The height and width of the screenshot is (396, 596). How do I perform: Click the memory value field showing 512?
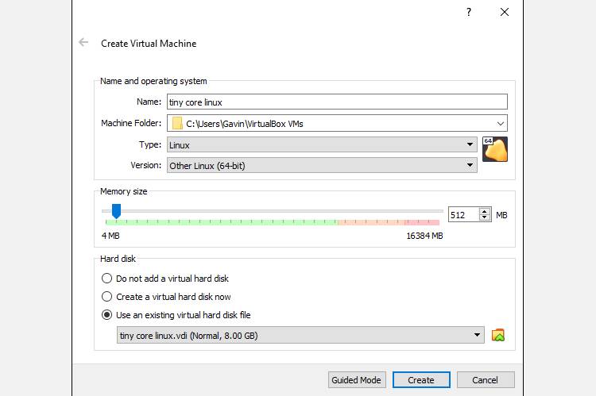463,215
